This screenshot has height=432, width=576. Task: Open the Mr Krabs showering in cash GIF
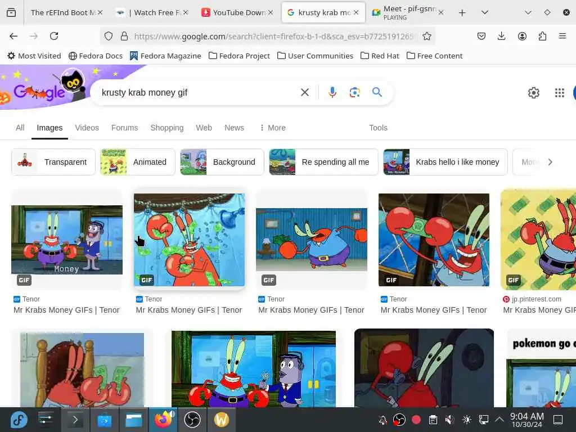189,240
